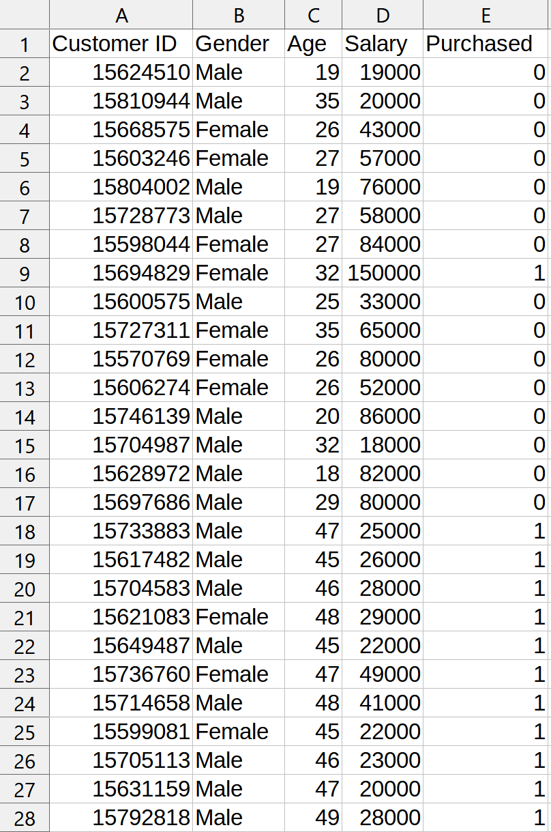Select column header C labeled Age
This screenshot has height=832, width=551.
point(312,14)
